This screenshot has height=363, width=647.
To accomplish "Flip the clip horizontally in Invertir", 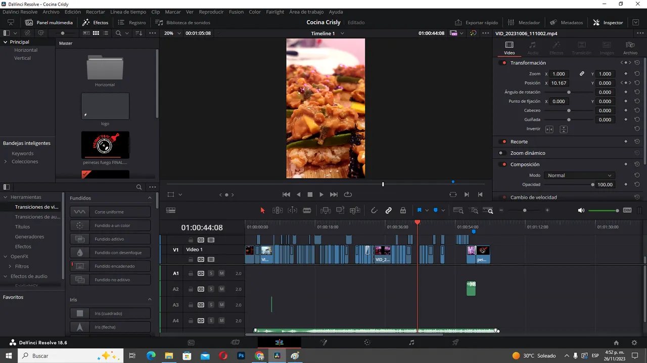I will (x=549, y=129).
